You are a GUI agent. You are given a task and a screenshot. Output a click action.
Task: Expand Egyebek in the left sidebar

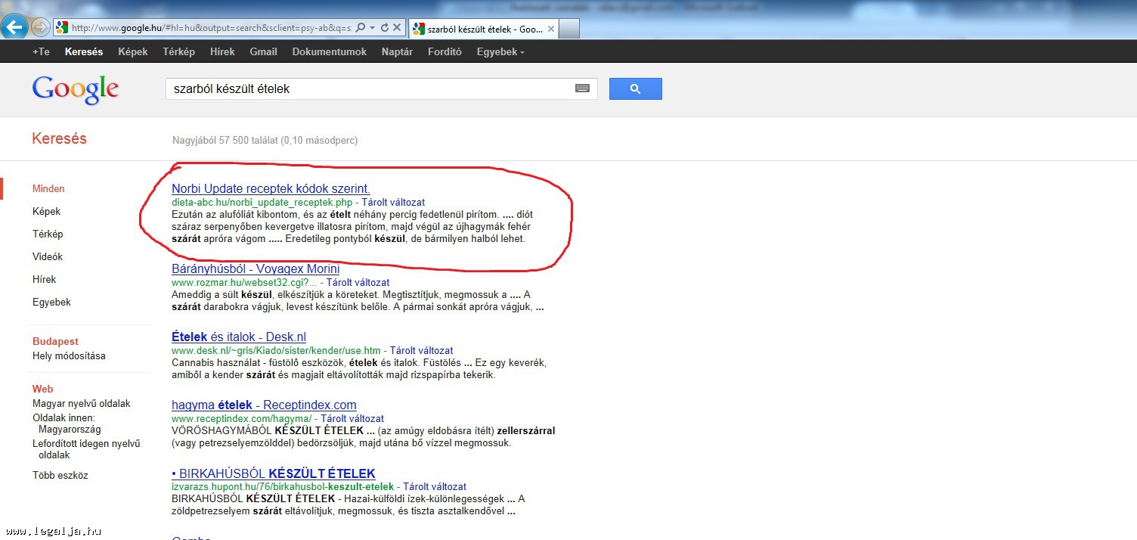pyautogui.click(x=51, y=302)
